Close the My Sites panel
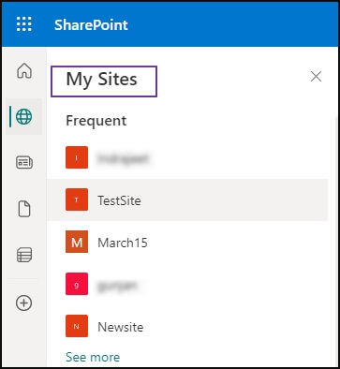Screen dimensions: 340x369 point(316,77)
